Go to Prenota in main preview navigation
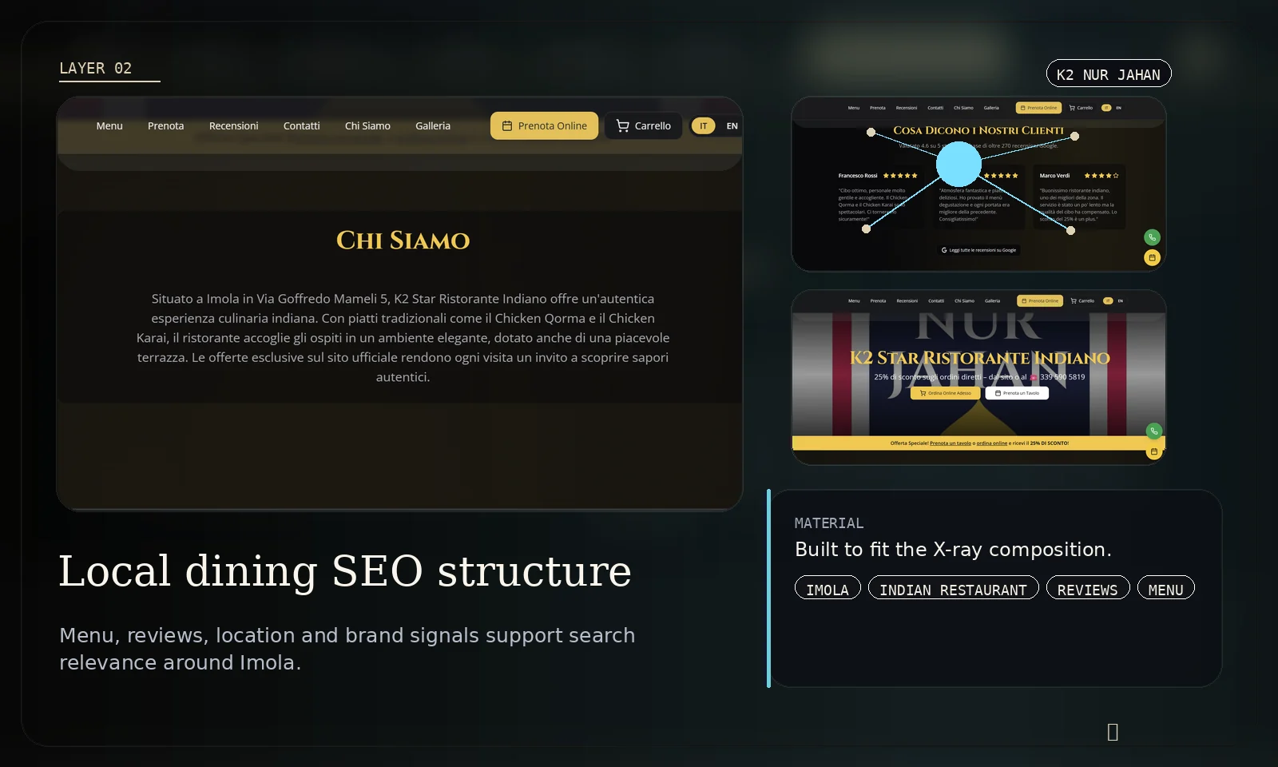The image size is (1278, 767). 165,125
